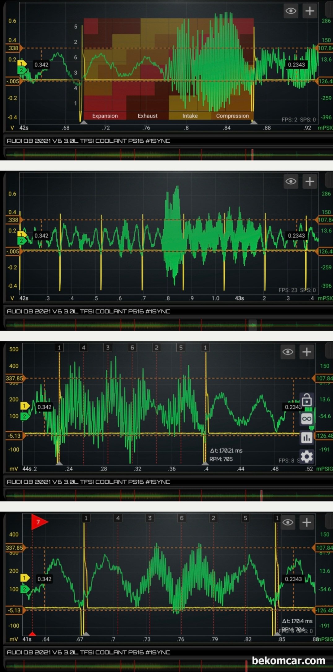Toggle the eye icon in the red flag 7 chart

coord(288,522)
